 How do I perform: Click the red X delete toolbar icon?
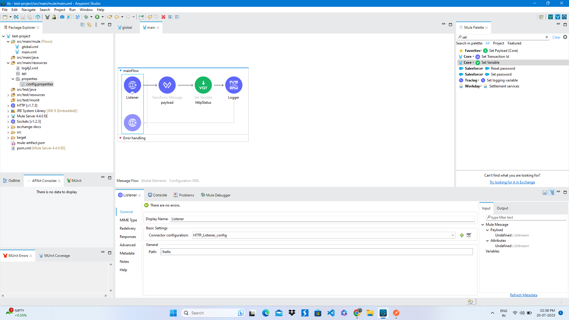pos(163,17)
